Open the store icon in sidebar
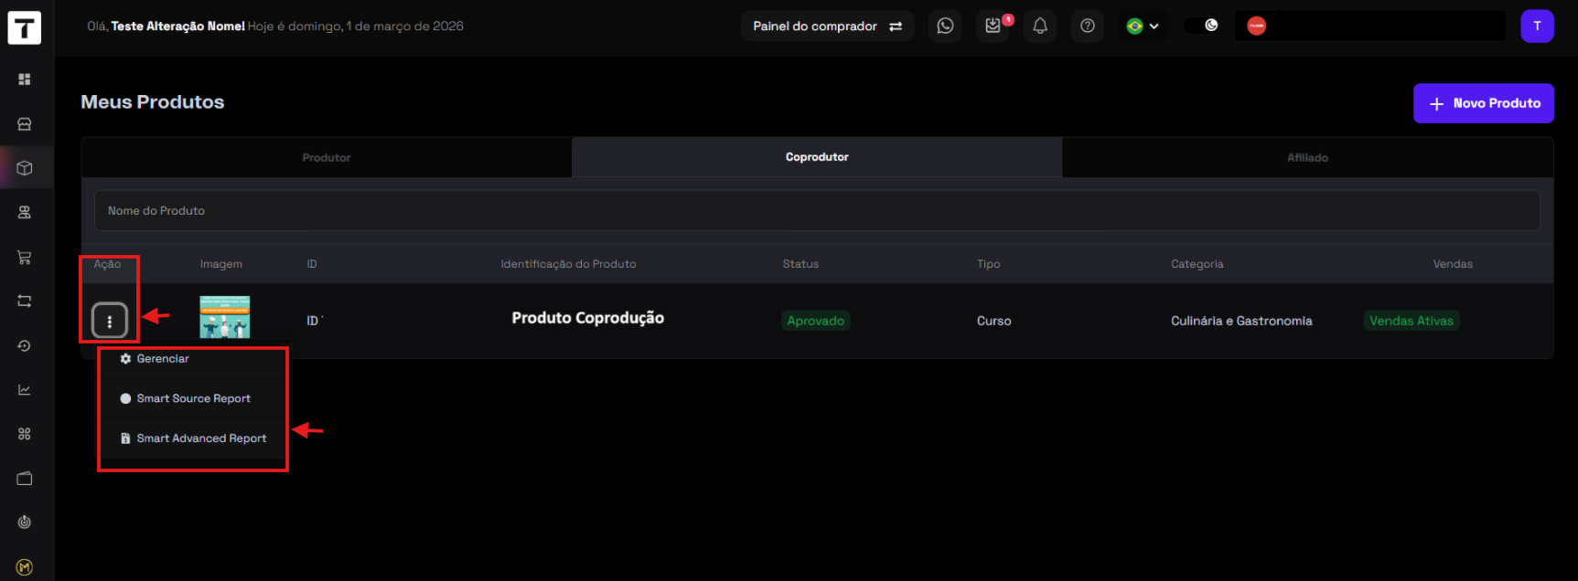The width and height of the screenshot is (1578, 581). click(x=25, y=123)
